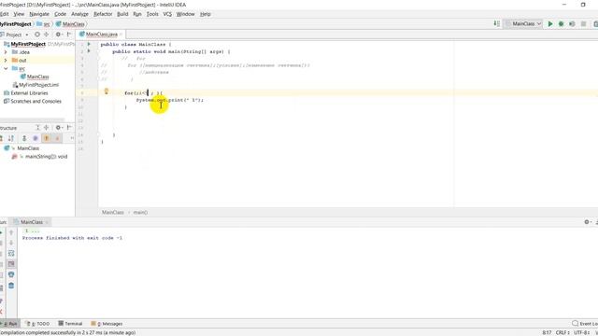Screen dimensions: 598x336
Task: Open the MainClass run configuration dropdown
Action: click(x=523, y=23)
